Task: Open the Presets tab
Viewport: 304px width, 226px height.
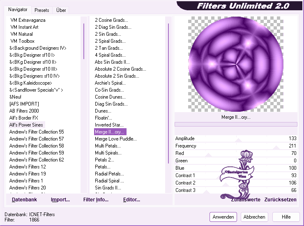Action: tap(41, 10)
